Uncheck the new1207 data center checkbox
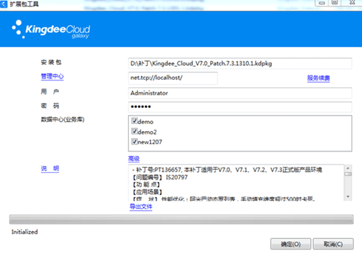The width and height of the screenshot is (362, 257). (134, 141)
